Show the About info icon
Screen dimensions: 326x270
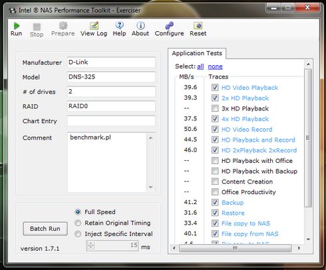(x=140, y=26)
